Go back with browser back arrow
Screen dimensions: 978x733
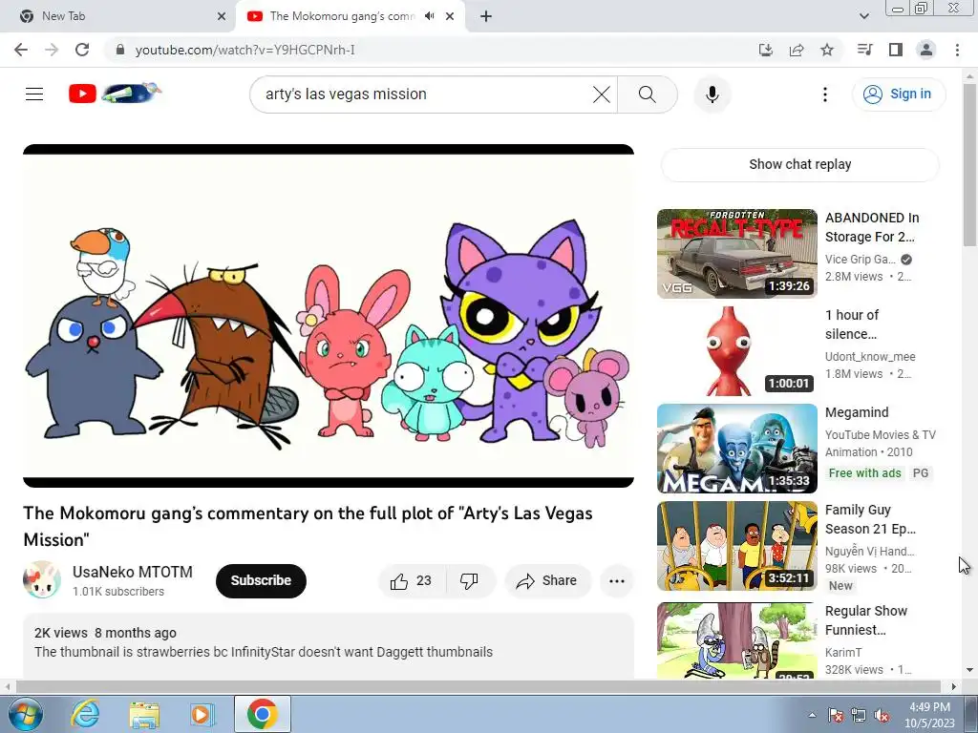[x=21, y=50]
